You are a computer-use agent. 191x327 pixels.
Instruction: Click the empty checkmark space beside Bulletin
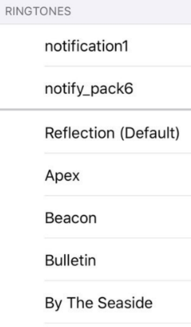point(22,260)
